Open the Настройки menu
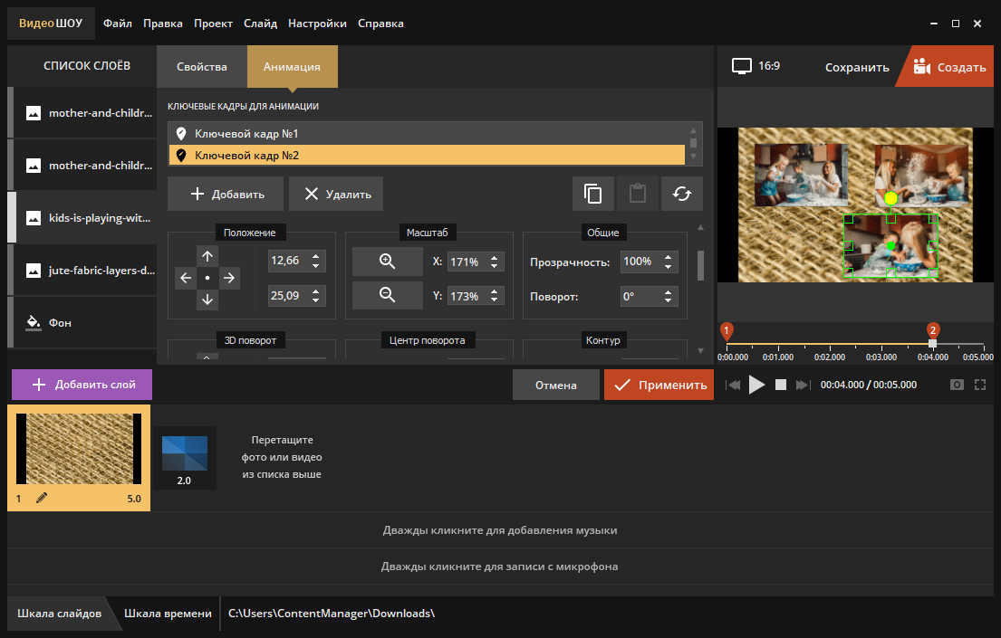Image resolution: width=1001 pixels, height=638 pixels. 317,24
